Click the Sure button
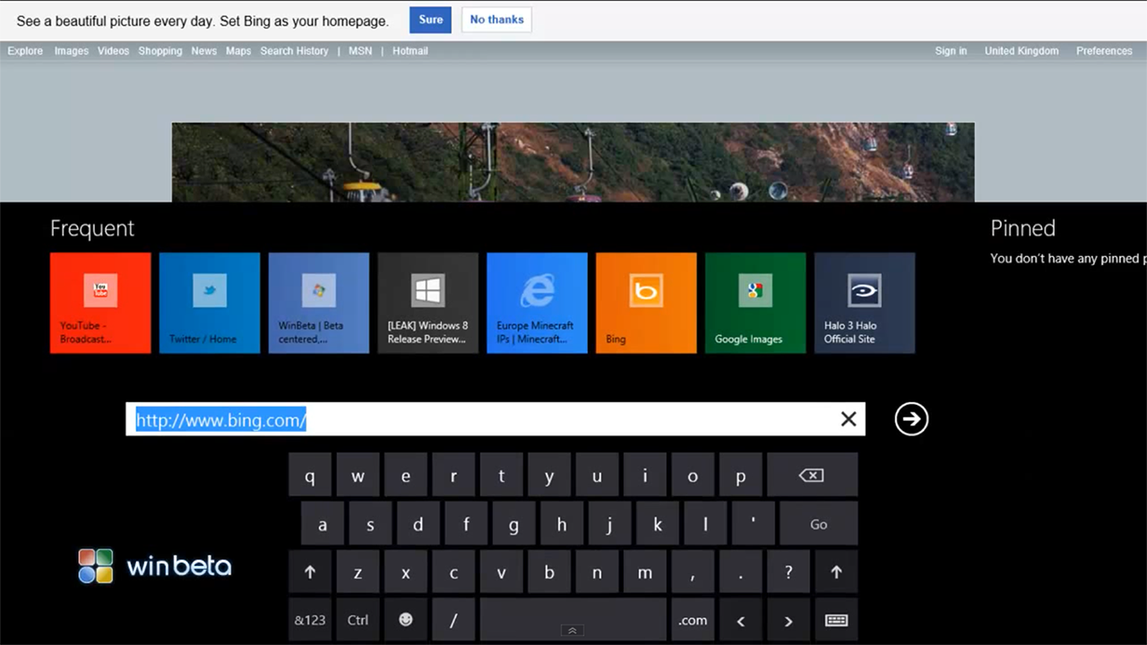The image size is (1147, 645). pos(430,20)
